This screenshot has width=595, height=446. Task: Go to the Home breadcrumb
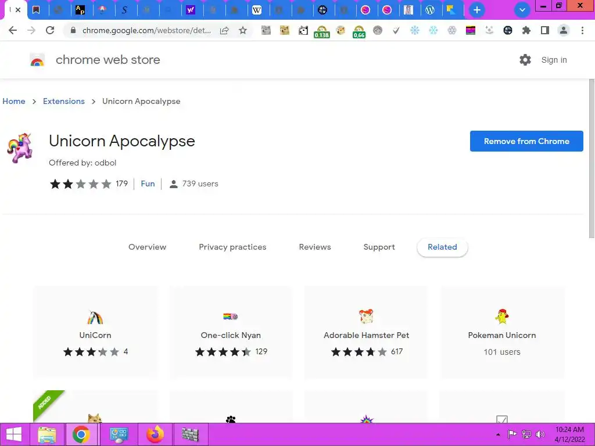tap(14, 101)
